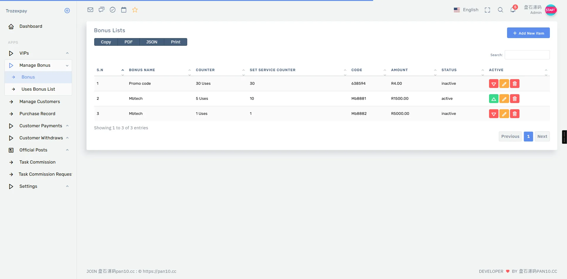This screenshot has height=279, width=567.
Task: Sort table by Active column header
Action: tap(518, 70)
